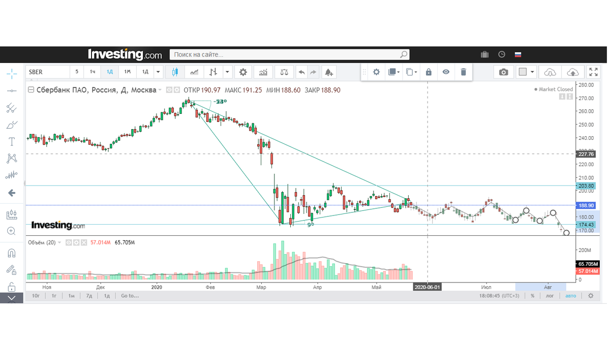Redo the last chart action
The height and width of the screenshot is (343, 610).
[313, 72]
